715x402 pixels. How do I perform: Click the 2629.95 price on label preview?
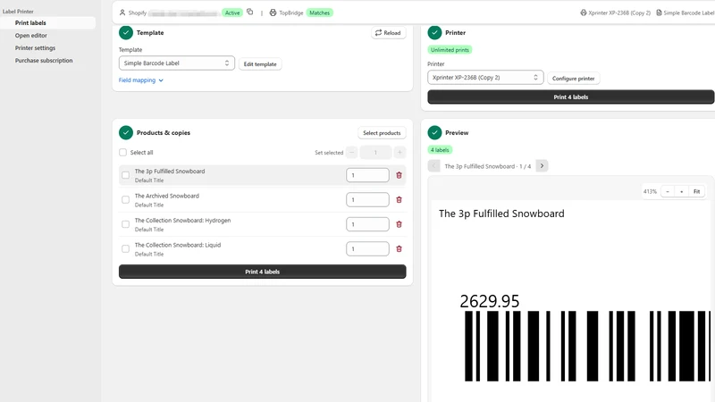click(489, 301)
